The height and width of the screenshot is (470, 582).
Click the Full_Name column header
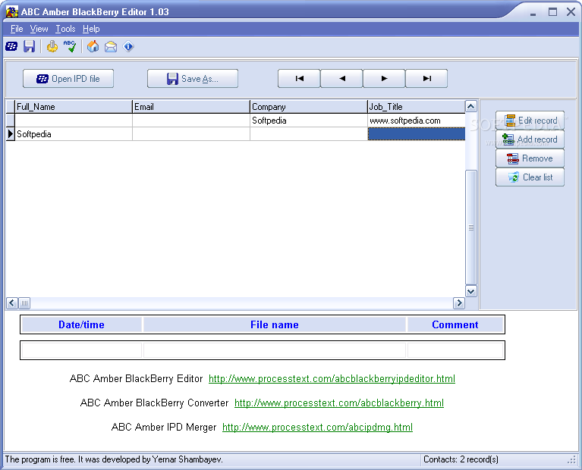pyautogui.click(x=74, y=107)
